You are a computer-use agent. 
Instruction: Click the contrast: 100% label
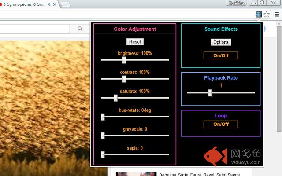(x=135, y=72)
